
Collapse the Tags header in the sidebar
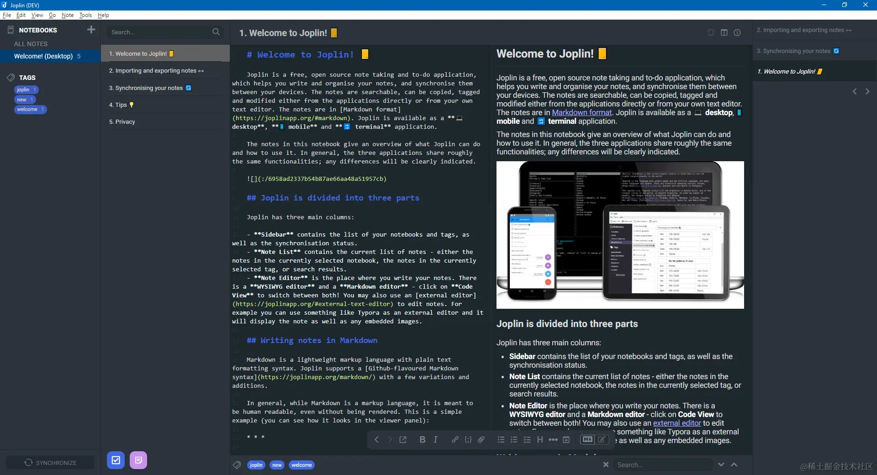tap(27, 78)
